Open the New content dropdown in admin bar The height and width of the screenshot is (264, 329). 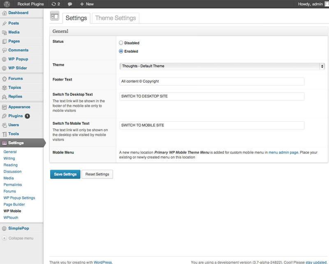(87, 4)
